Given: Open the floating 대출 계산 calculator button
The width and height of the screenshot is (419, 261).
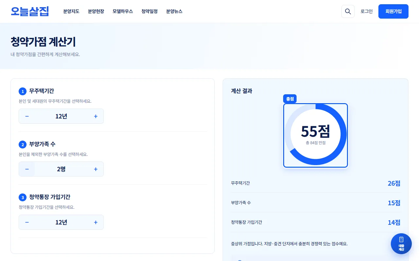Looking at the screenshot, I should coord(401,244).
